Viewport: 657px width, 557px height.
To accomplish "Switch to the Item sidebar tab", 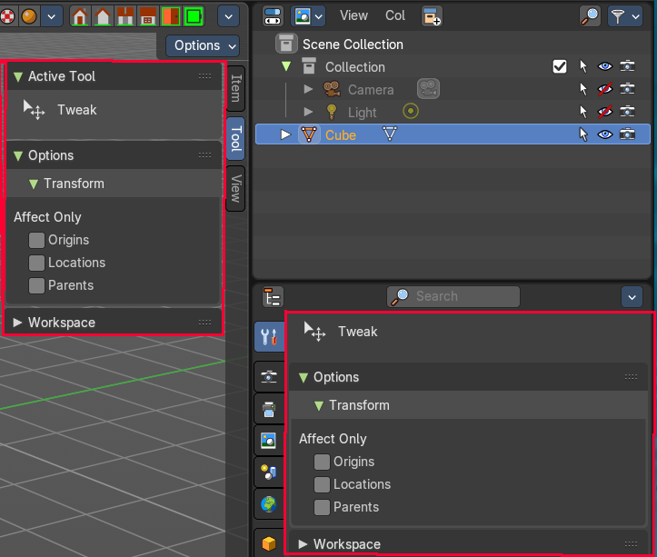I will pyautogui.click(x=236, y=88).
